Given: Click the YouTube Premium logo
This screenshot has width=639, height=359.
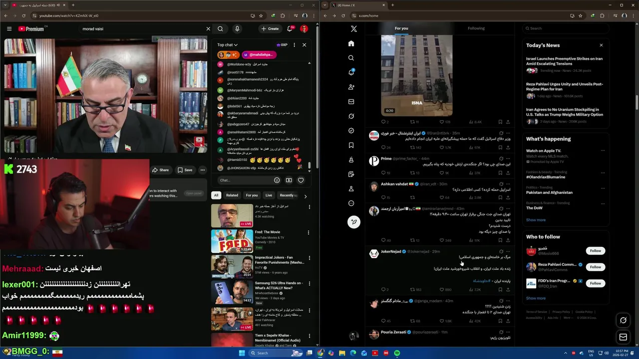Looking at the screenshot, I should pyautogui.click(x=31, y=29).
